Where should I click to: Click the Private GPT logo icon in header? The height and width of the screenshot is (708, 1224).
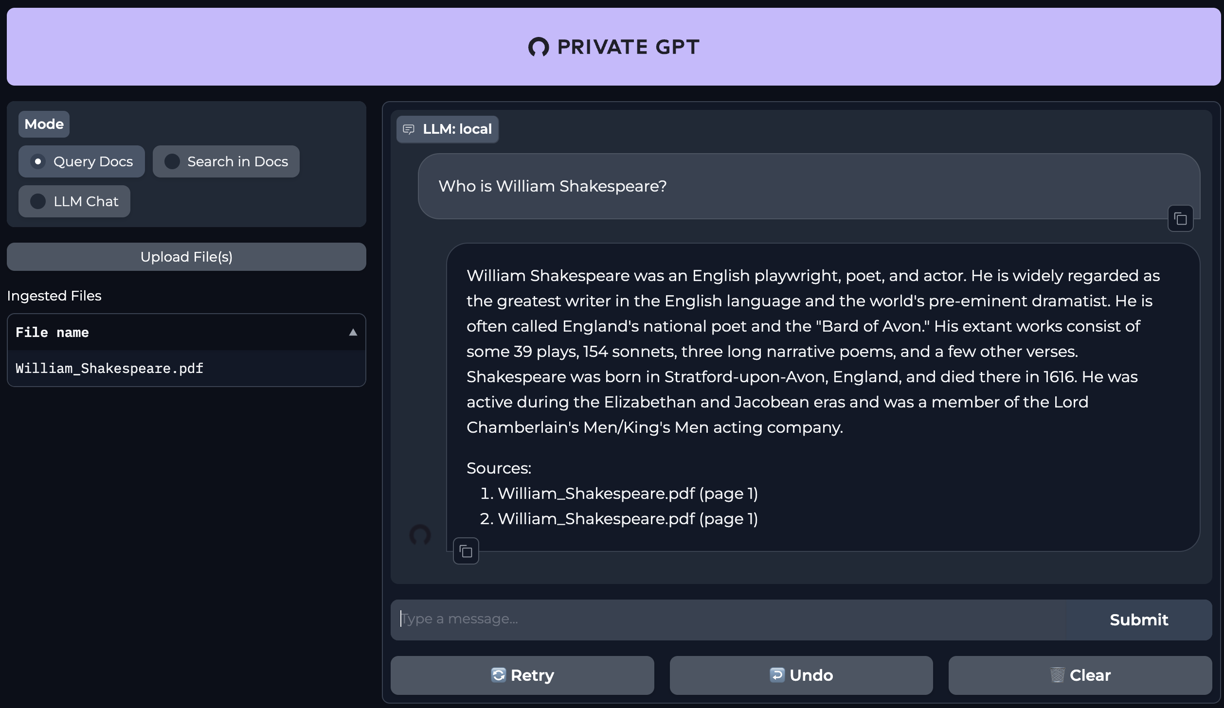coord(539,47)
